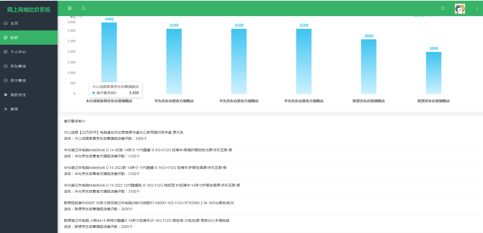Open 推荐 in the sidebar
Image resolution: width=483 pixels, height=233 pixels.
[29, 109]
